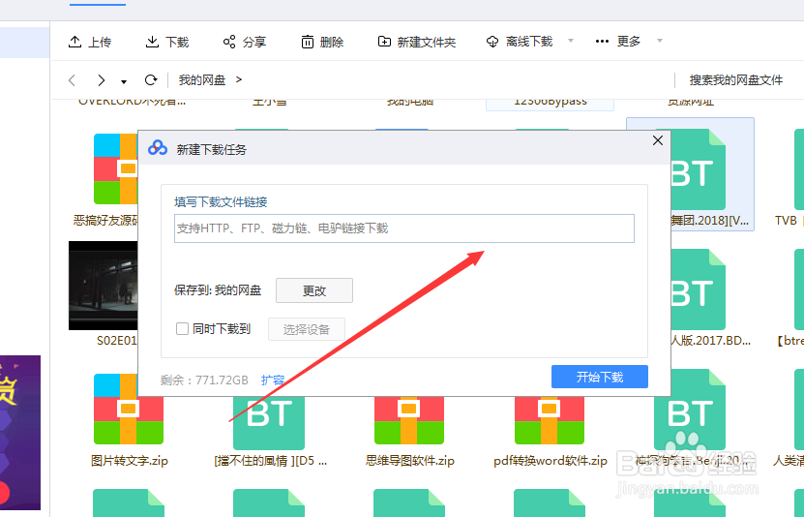Open the 选择设备 device selector
The image size is (804, 517).
(x=307, y=329)
